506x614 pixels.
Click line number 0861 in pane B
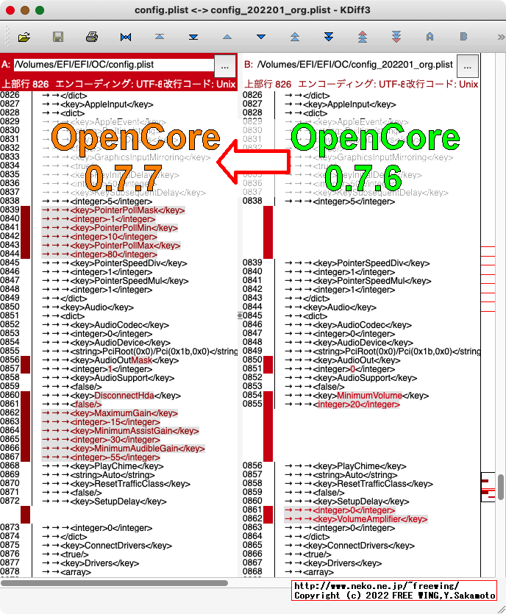[252, 510]
